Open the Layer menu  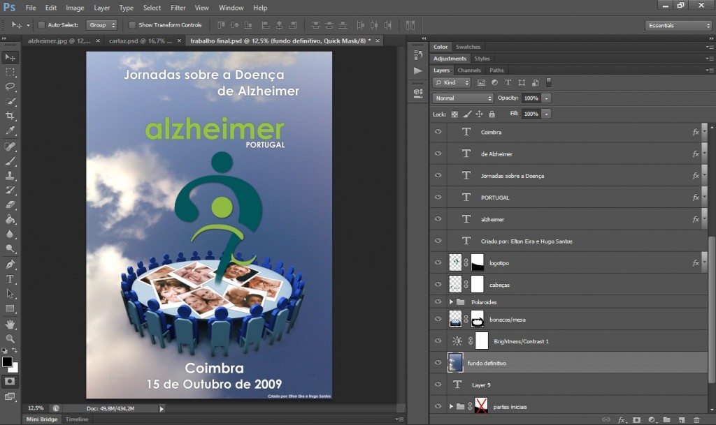[x=101, y=8]
